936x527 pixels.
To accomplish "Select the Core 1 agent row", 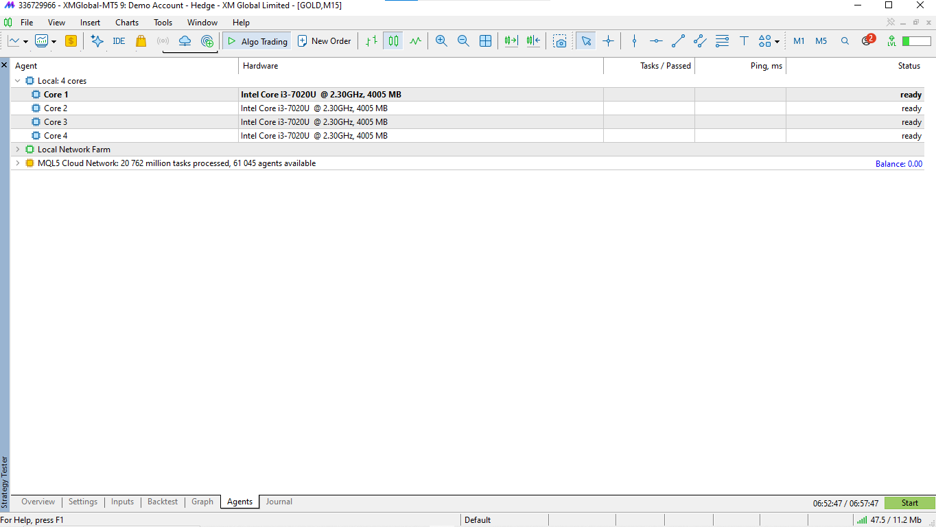I will tap(467, 95).
